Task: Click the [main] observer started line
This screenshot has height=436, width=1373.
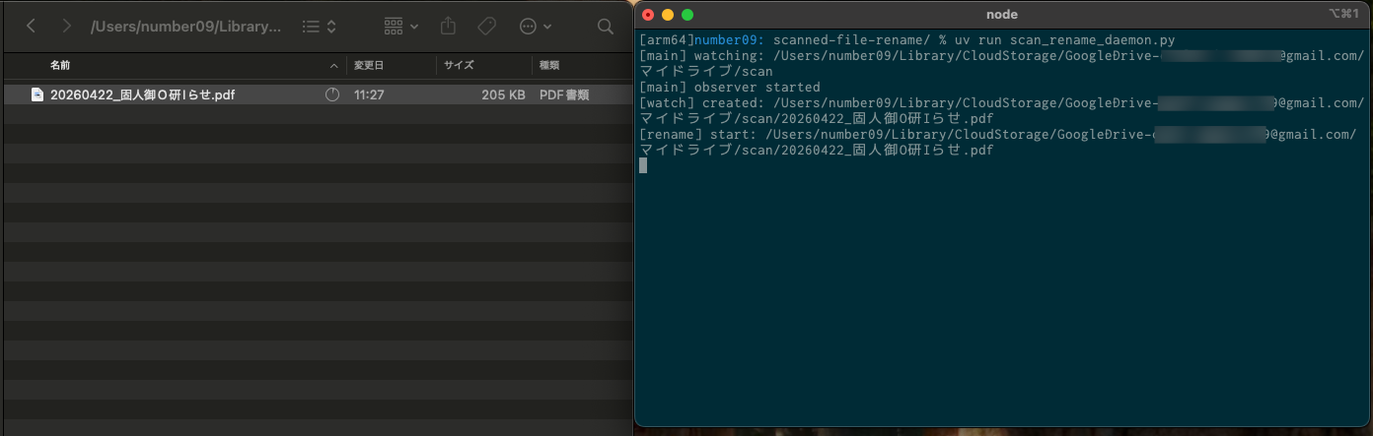Action: 730,87
